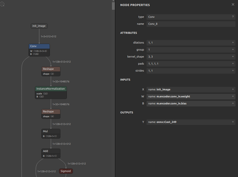Select the InstanceNormalization node

51,89
